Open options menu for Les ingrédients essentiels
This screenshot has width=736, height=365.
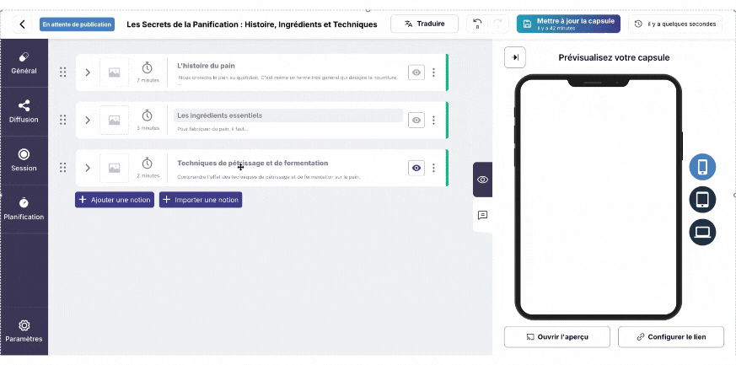click(x=433, y=121)
